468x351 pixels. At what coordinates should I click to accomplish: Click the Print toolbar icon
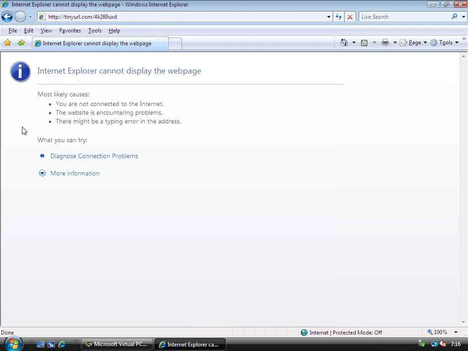385,43
